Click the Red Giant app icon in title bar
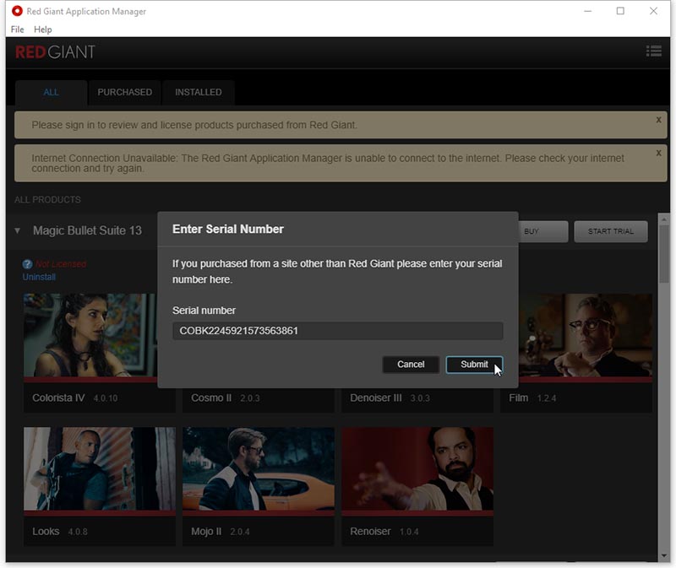This screenshot has height=568, width=676. click(17, 11)
